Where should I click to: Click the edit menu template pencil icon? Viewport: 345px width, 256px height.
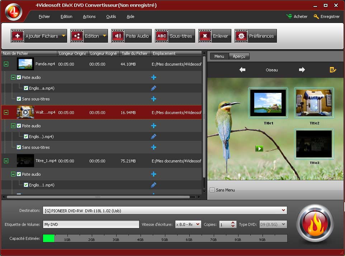[x=333, y=70]
